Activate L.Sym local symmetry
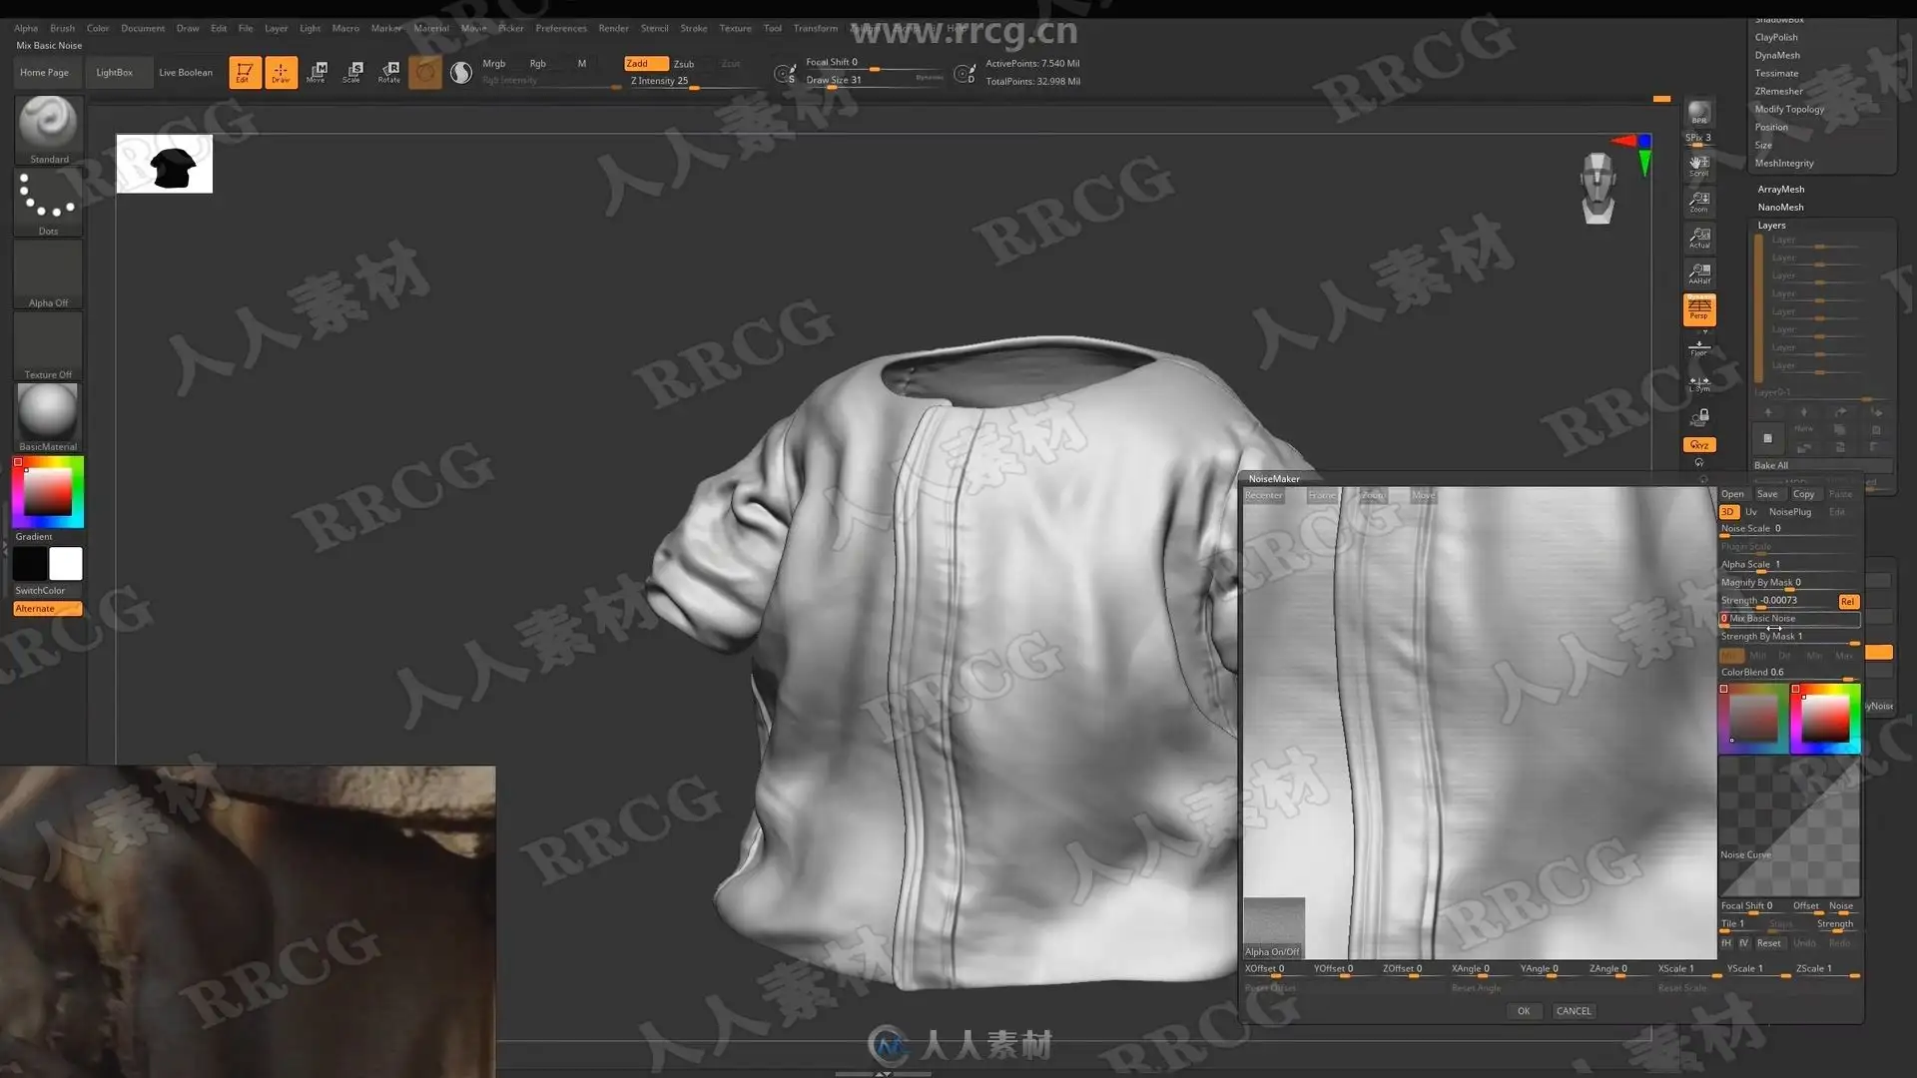 pyautogui.click(x=1698, y=383)
